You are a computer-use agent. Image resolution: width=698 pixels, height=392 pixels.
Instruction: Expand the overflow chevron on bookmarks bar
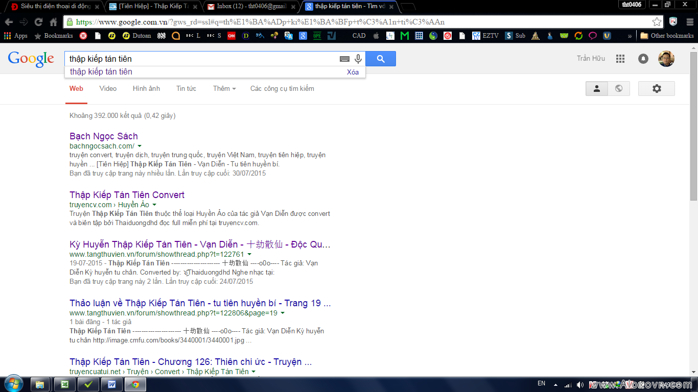630,36
